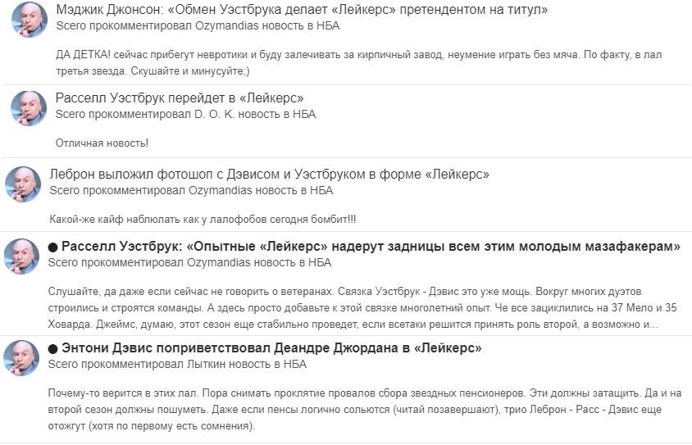Click subtitle Scero прокомментировал Лыткин новость в НБА
The width and height of the screenshot is (692, 445).
(x=177, y=365)
